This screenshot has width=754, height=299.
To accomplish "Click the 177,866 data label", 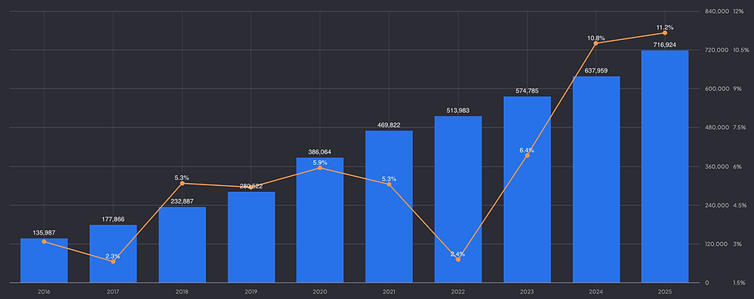I will coord(113,219).
